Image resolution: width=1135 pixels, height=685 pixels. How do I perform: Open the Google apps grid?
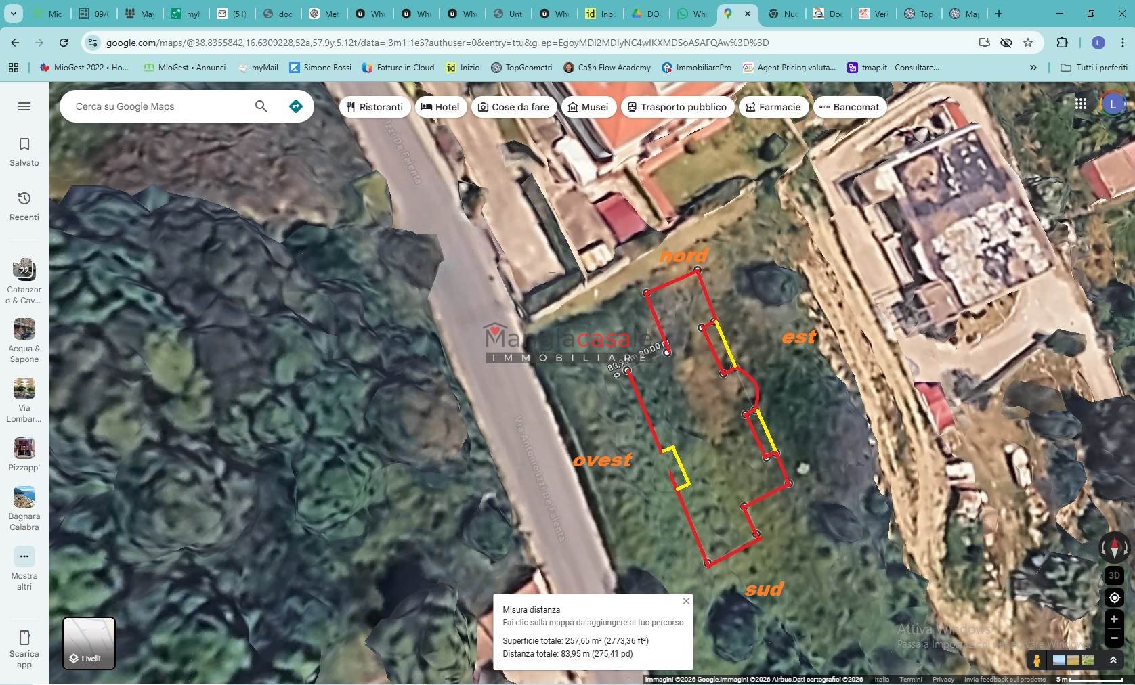[1081, 104]
